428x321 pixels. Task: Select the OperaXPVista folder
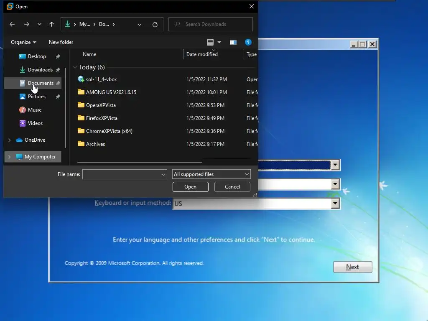pos(101,105)
